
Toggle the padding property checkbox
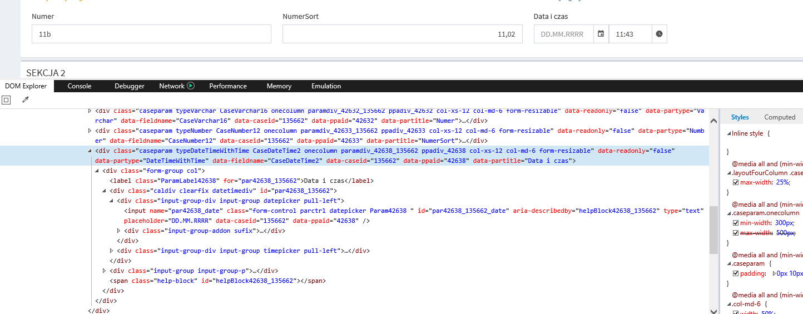(736, 273)
